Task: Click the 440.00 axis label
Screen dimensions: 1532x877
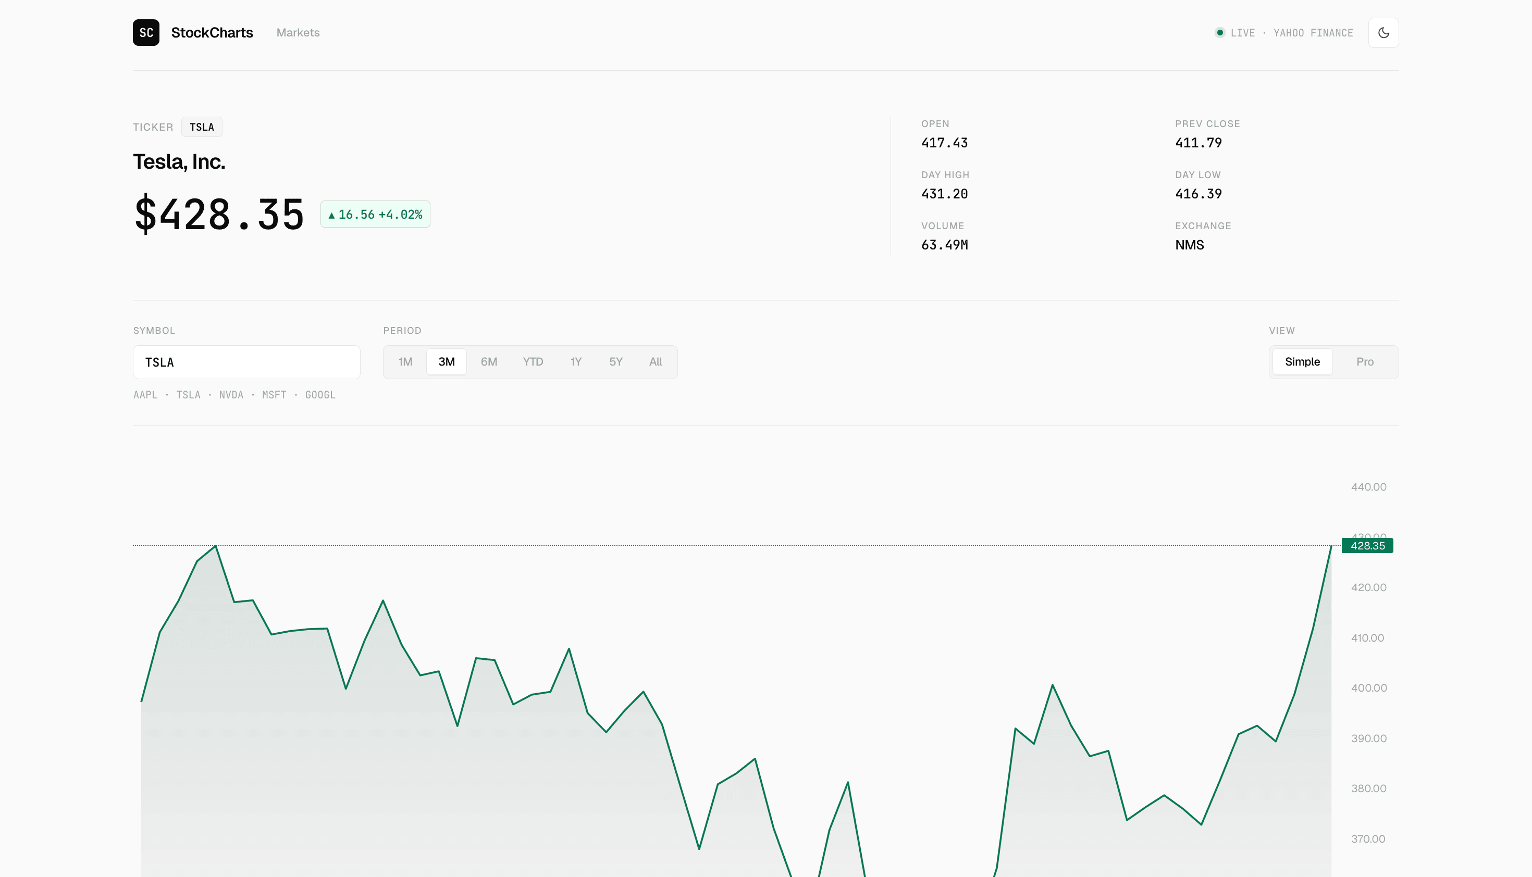Action: 1368,487
